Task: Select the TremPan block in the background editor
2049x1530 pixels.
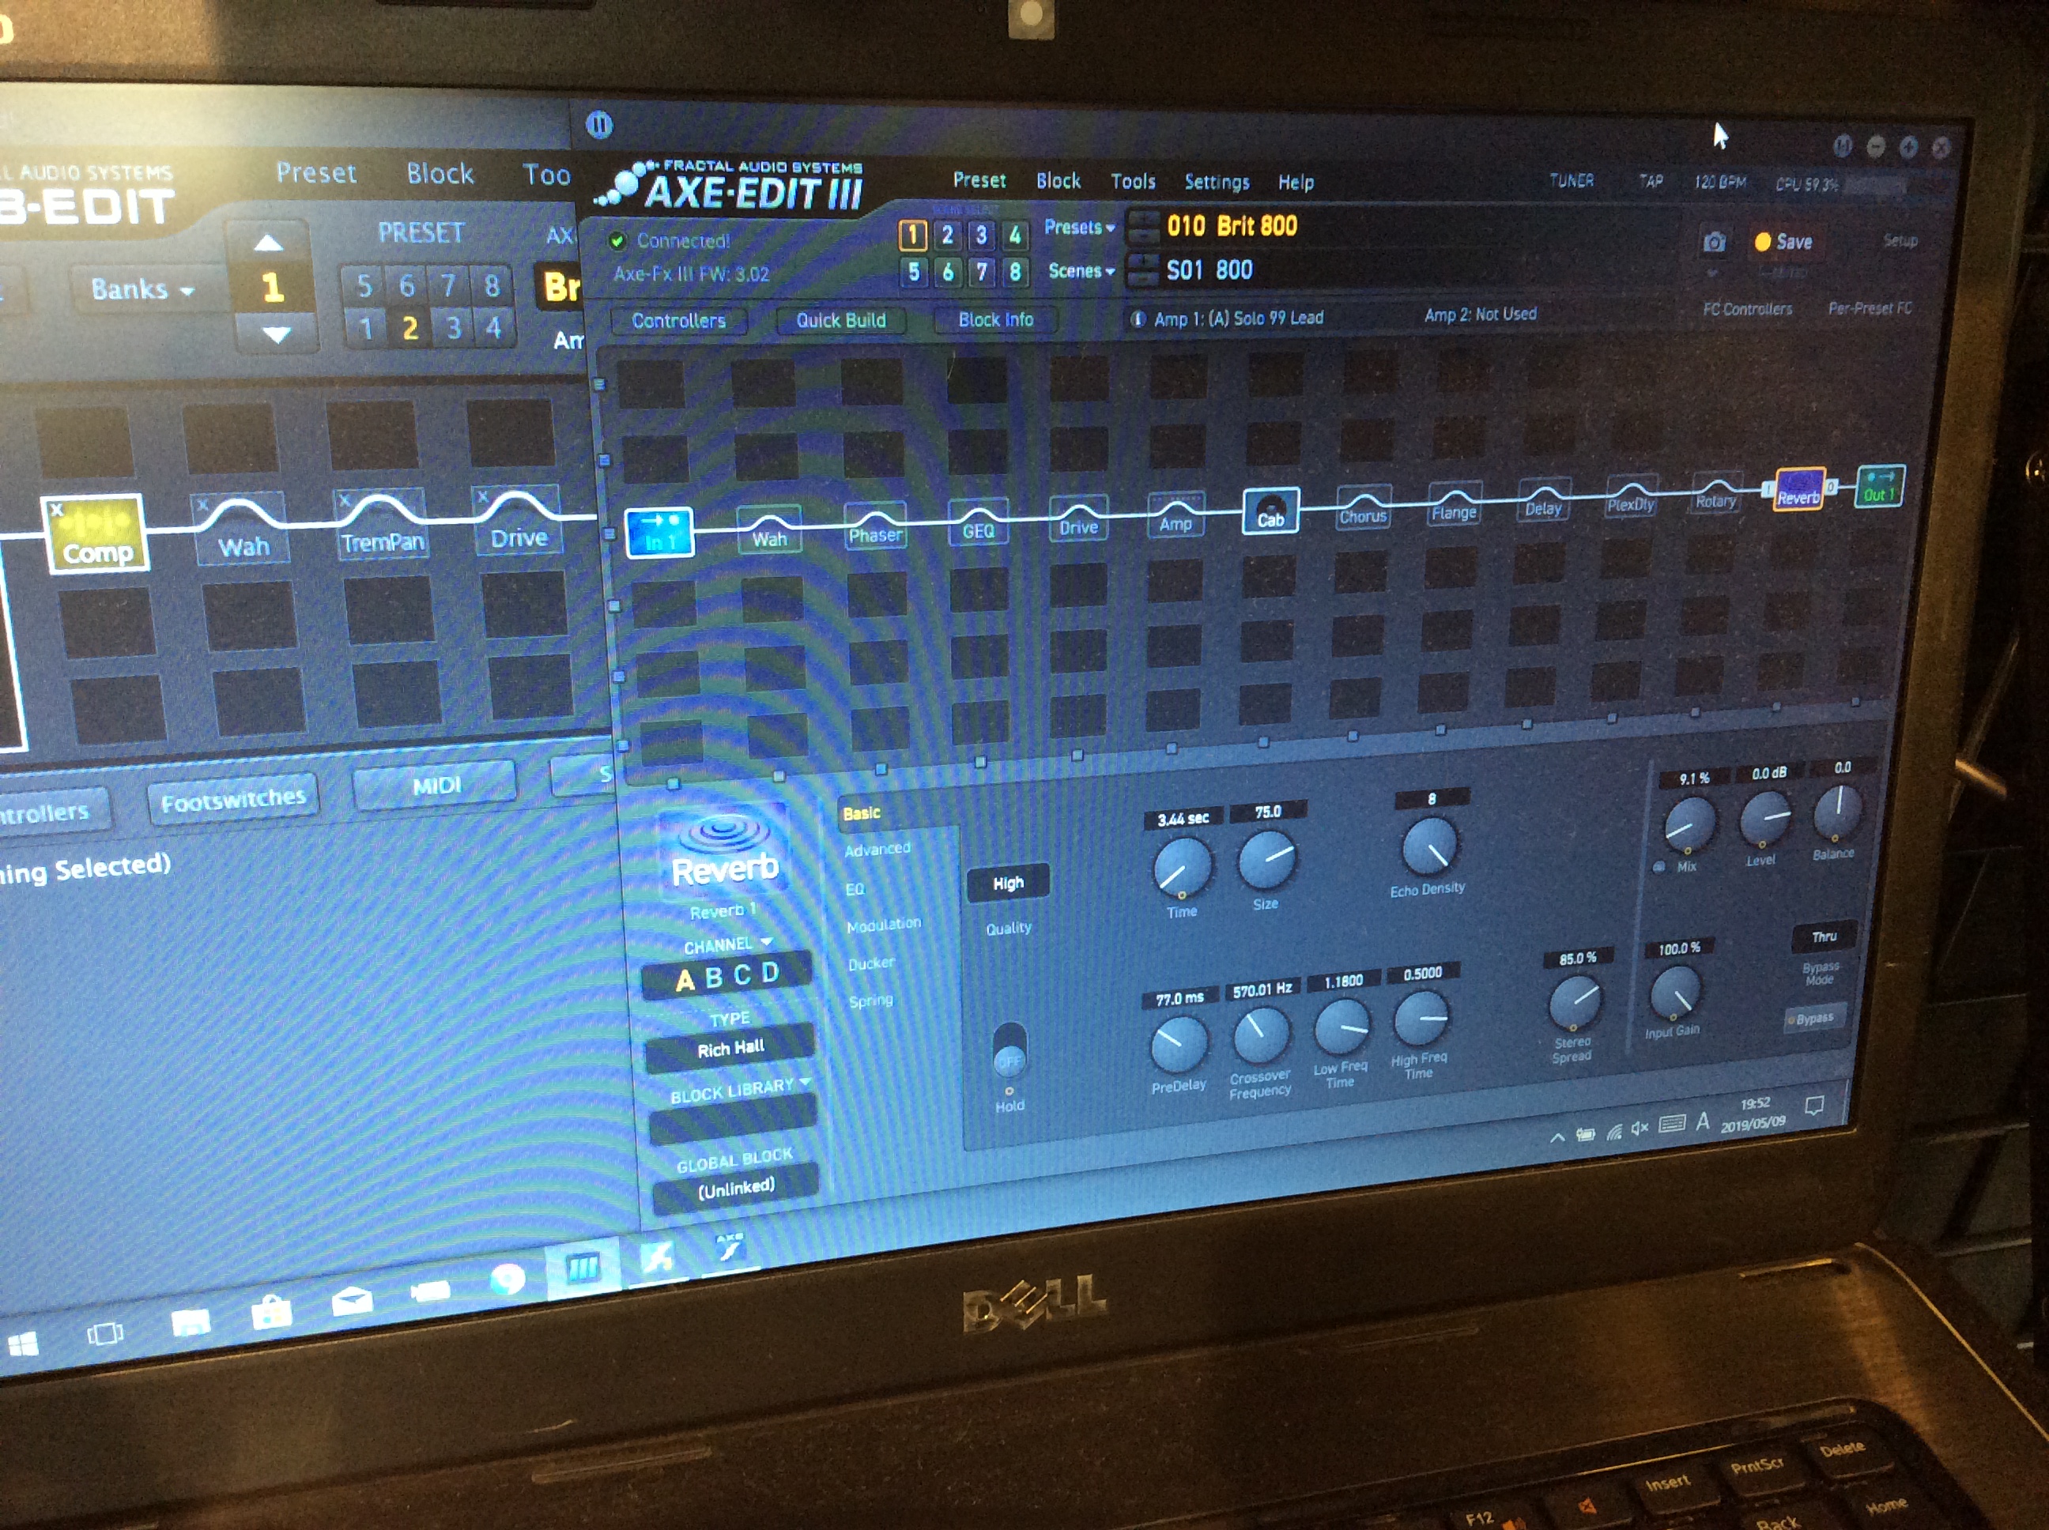Action: (x=381, y=523)
